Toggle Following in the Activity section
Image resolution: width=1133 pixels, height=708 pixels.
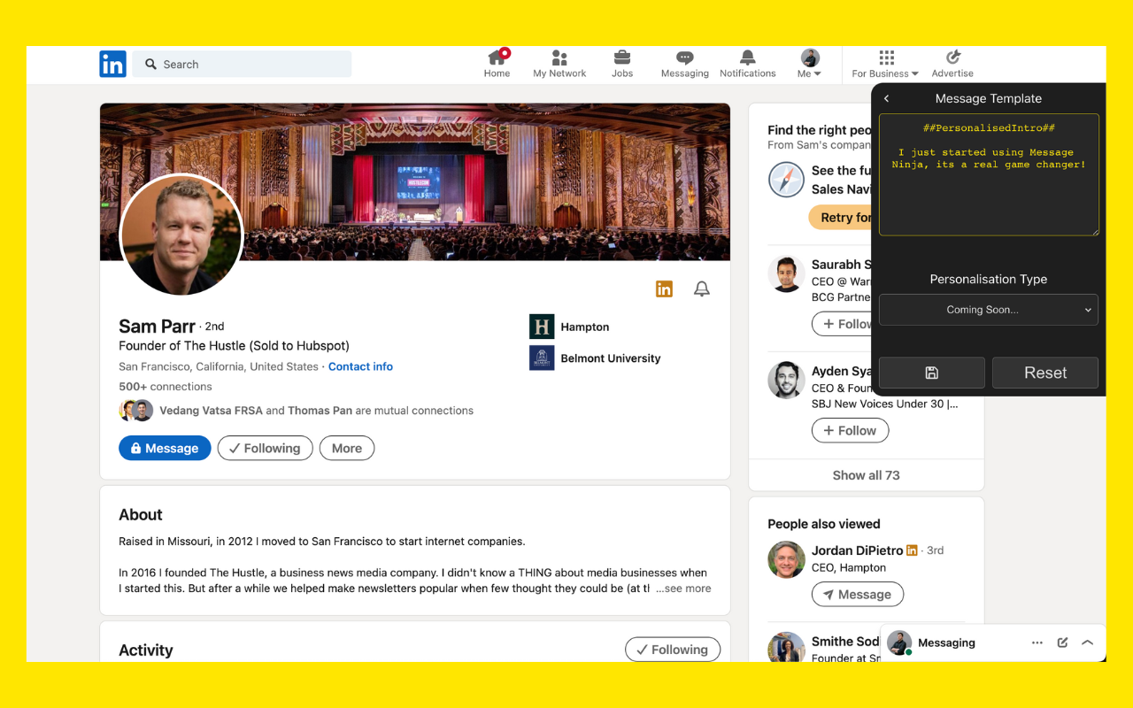tap(672, 650)
